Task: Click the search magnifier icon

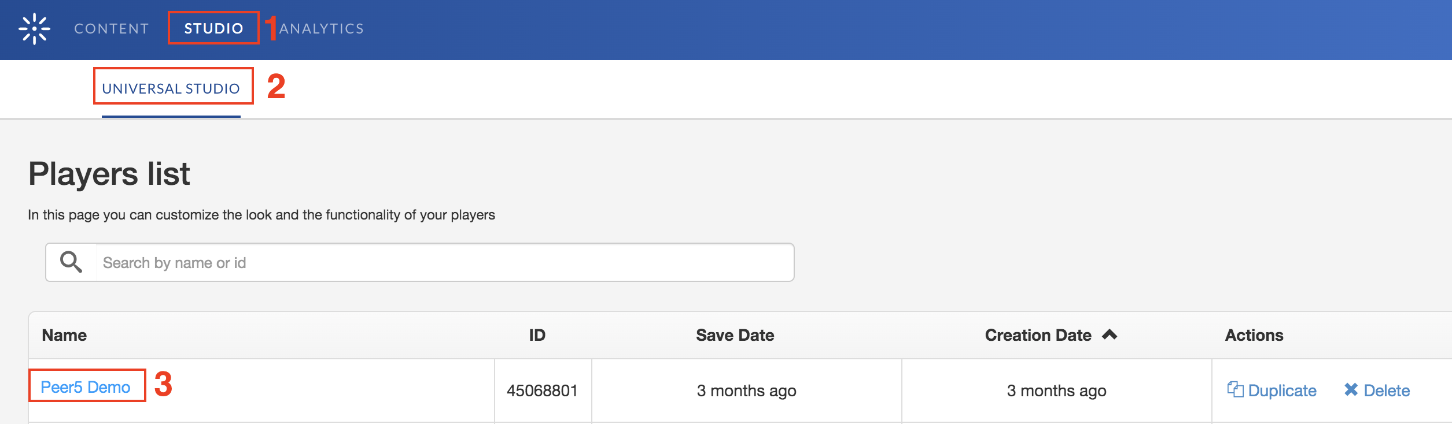Action: coord(71,262)
